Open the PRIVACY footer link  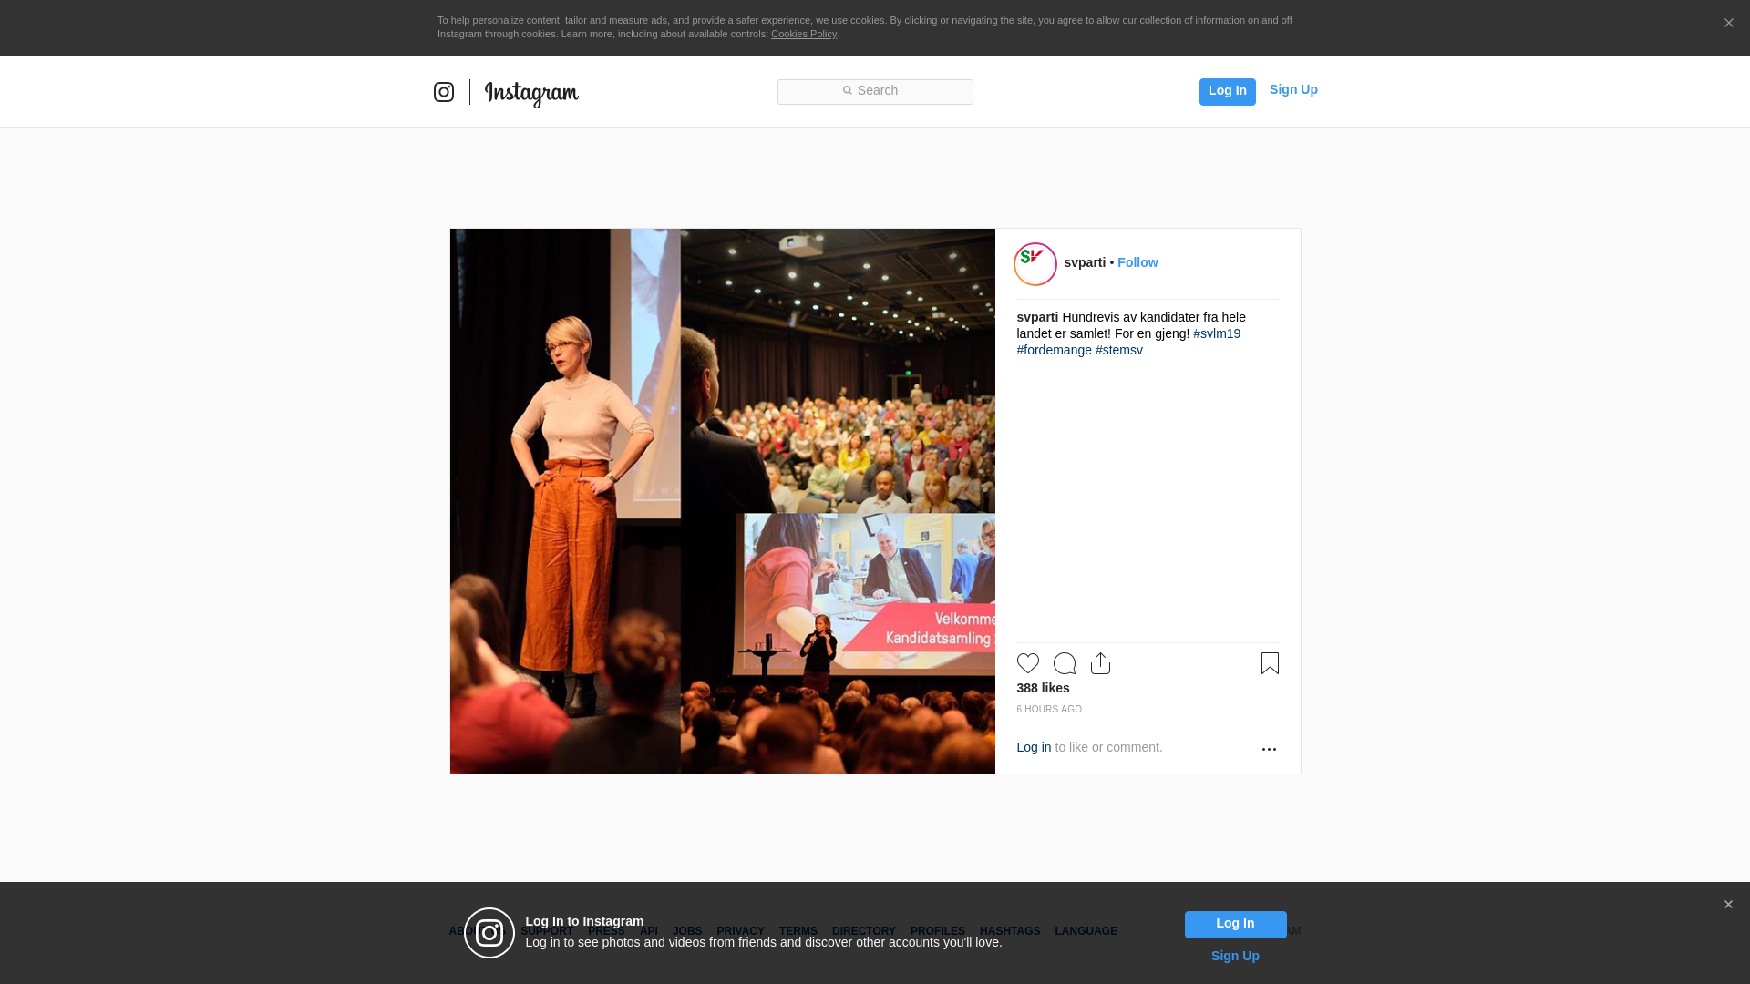pyautogui.click(x=740, y=931)
